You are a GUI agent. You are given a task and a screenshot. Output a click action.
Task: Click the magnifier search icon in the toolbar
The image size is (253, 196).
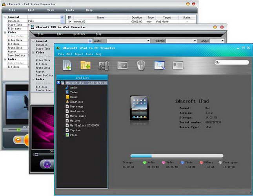click(159, 65)
